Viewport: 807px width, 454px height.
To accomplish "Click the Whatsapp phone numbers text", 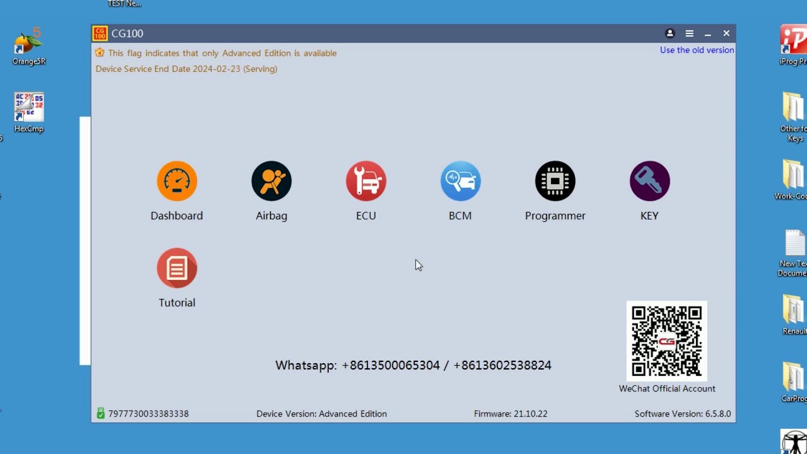I will coord(414,365).
